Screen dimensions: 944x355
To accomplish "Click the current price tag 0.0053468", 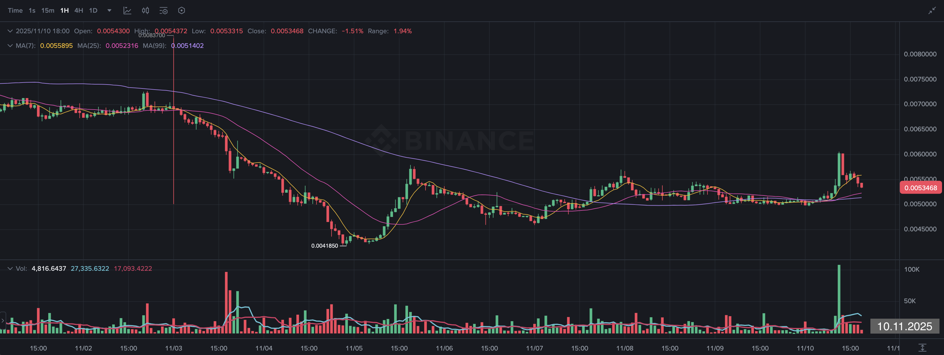I will [x=920, y=188].
